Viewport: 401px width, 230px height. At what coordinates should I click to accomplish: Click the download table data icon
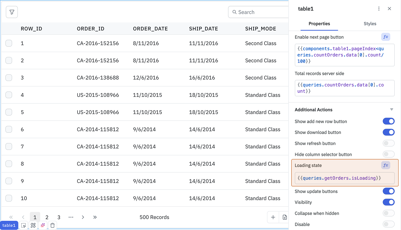tap(284, 217)
